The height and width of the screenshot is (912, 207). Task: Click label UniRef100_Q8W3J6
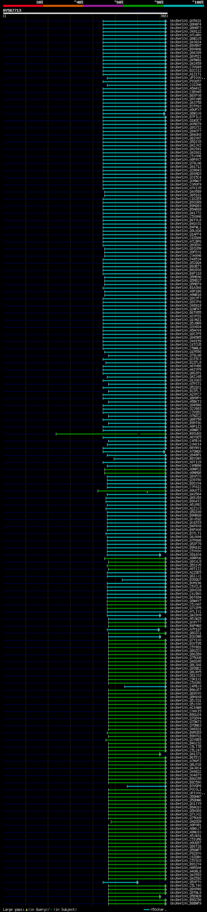(x=186, y=113)
